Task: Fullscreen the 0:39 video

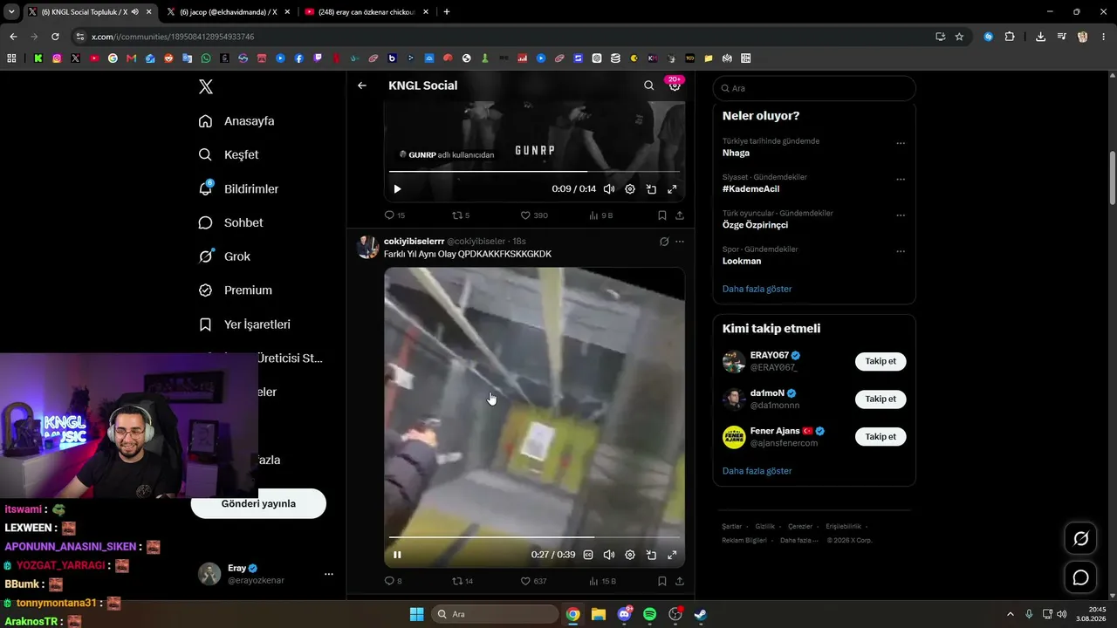Action: (x=672, y=555)
